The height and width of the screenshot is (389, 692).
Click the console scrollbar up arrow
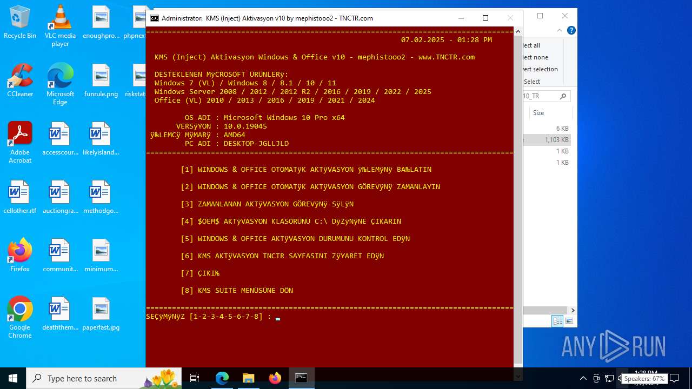click(x=518, y=31)
